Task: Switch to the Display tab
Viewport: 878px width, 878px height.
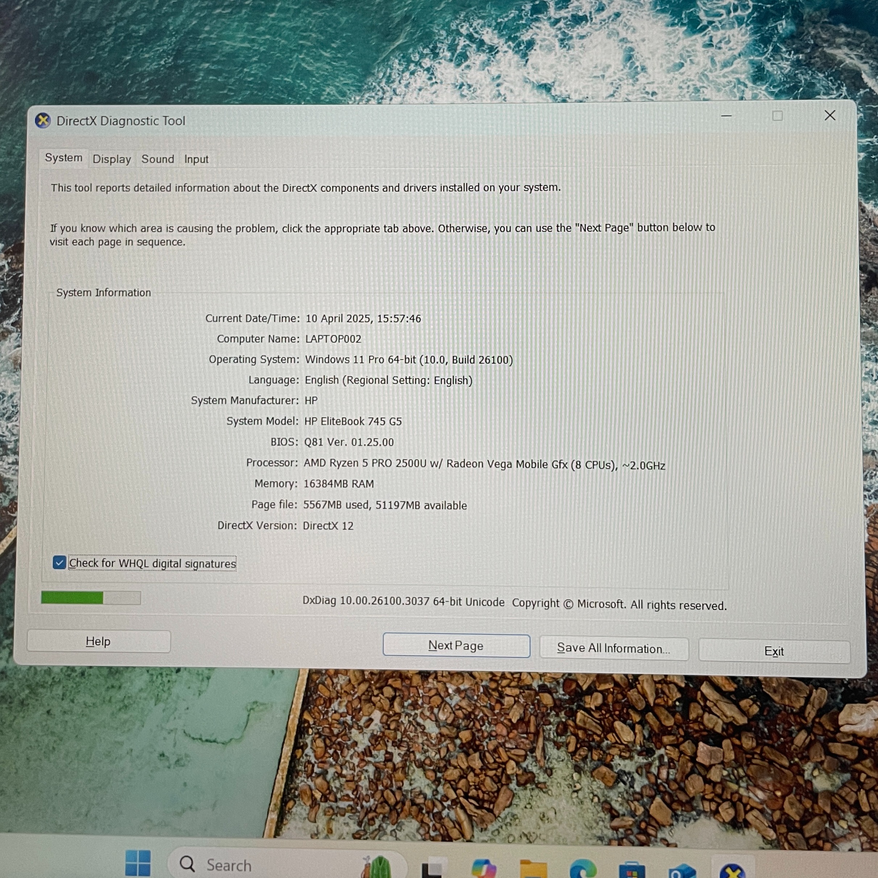Action: coord(112,159)
